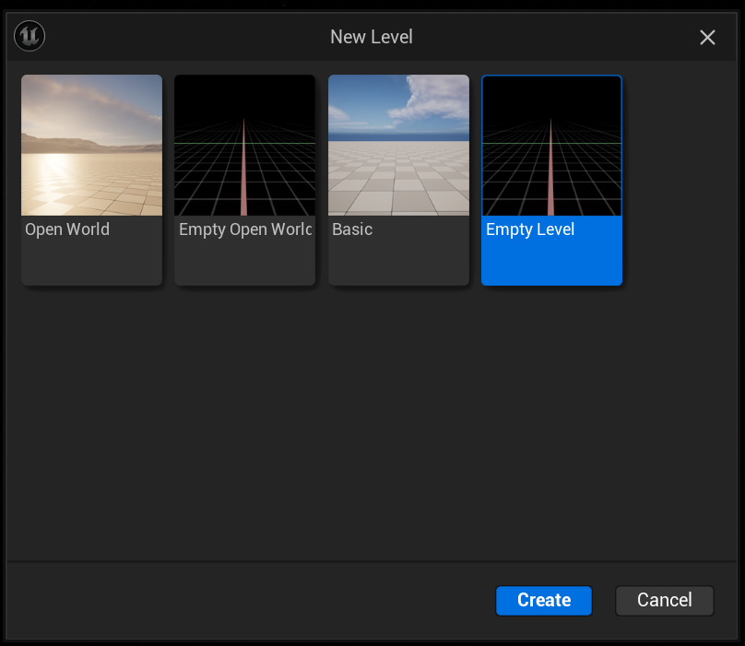Abort new level creation via Cancel

point(664,600)
